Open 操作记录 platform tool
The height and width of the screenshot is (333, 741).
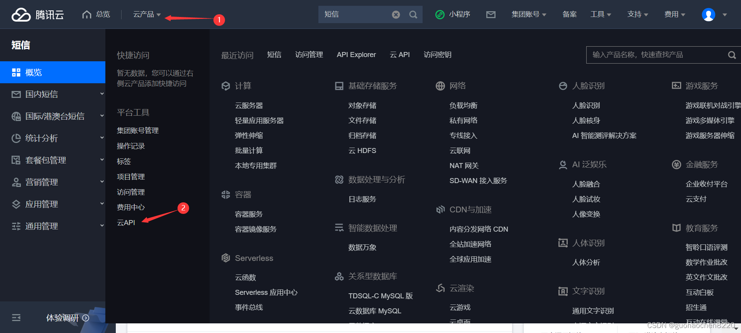(x=131, y=146)
